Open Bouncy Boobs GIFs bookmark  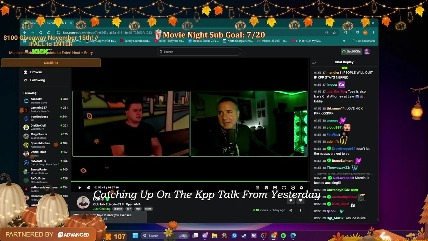(204, 41)
